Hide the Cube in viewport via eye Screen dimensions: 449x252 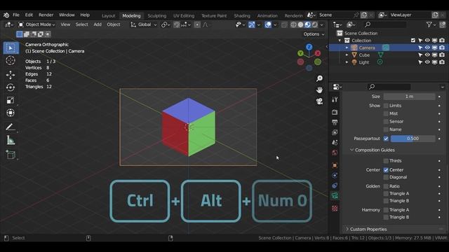(427, 55)
